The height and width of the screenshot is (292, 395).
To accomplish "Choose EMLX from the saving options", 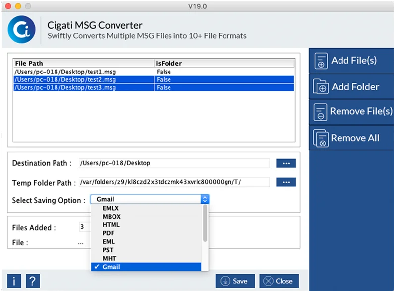I will pos(146,208).
